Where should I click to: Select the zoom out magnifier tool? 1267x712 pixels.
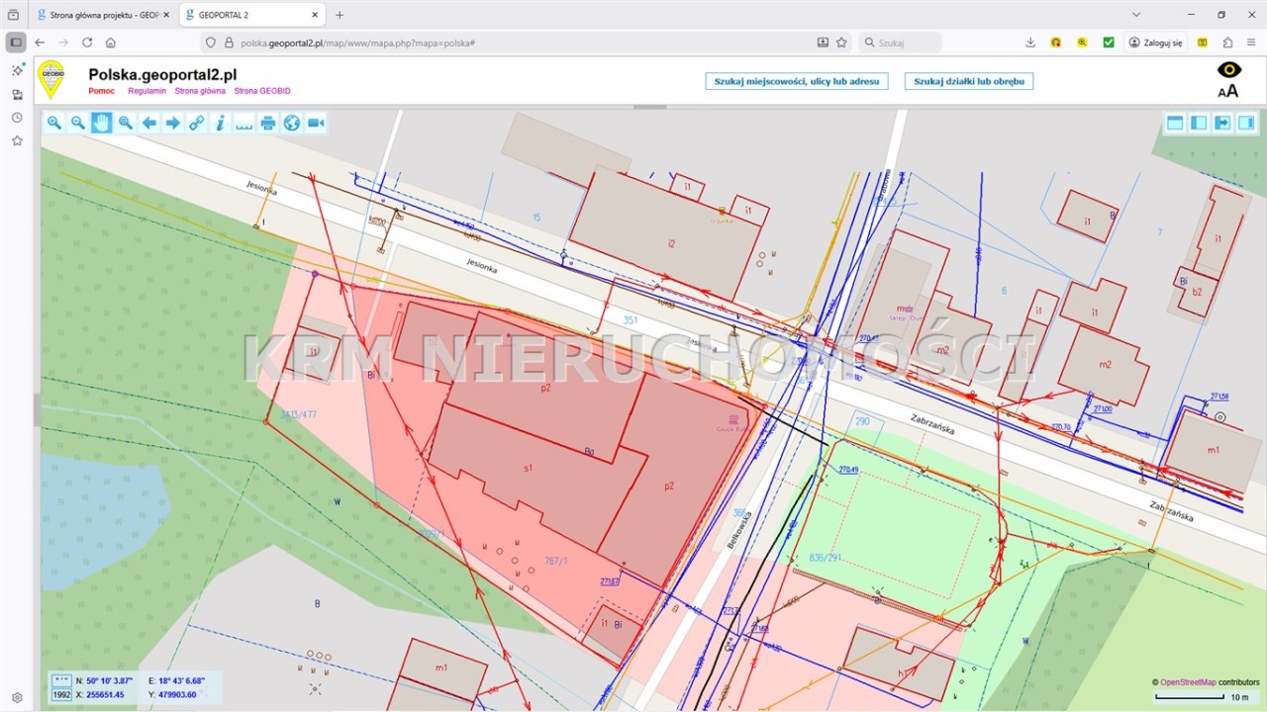click(x=78, y=123)
